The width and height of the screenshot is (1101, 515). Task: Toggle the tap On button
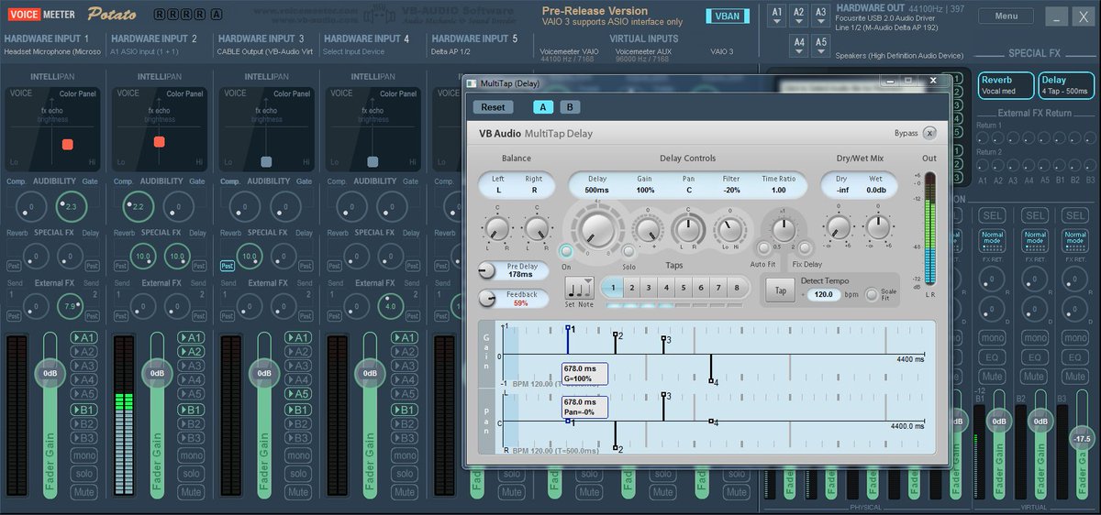pos(566,251)
